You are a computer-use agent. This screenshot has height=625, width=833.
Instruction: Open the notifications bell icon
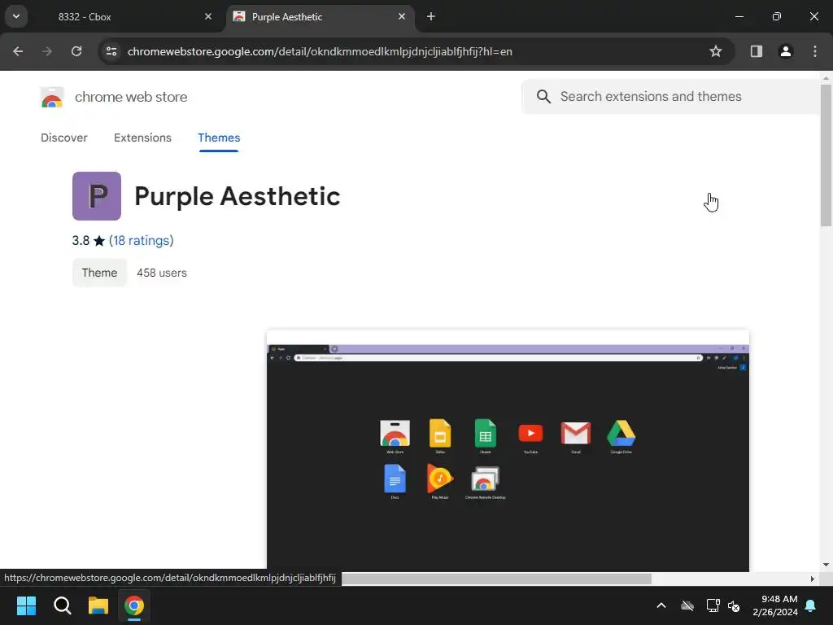tap(811, 605)
